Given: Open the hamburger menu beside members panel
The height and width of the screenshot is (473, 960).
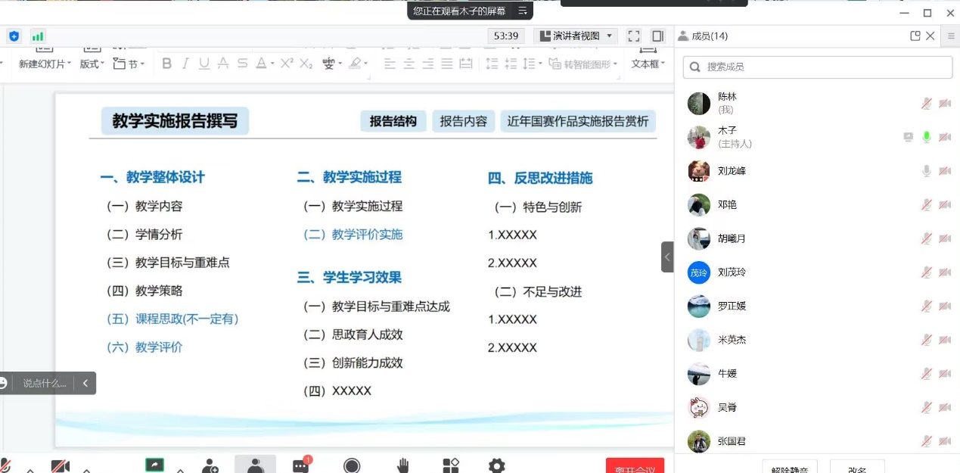Looking at the screenshot, I should click(x=951, y=36).
